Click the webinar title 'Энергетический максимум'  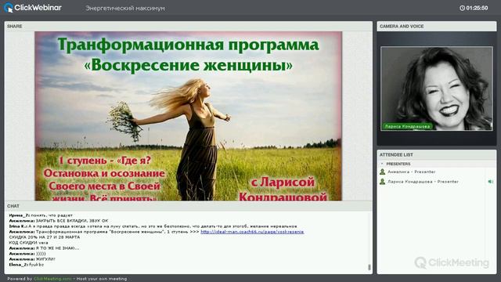(125, 9)
